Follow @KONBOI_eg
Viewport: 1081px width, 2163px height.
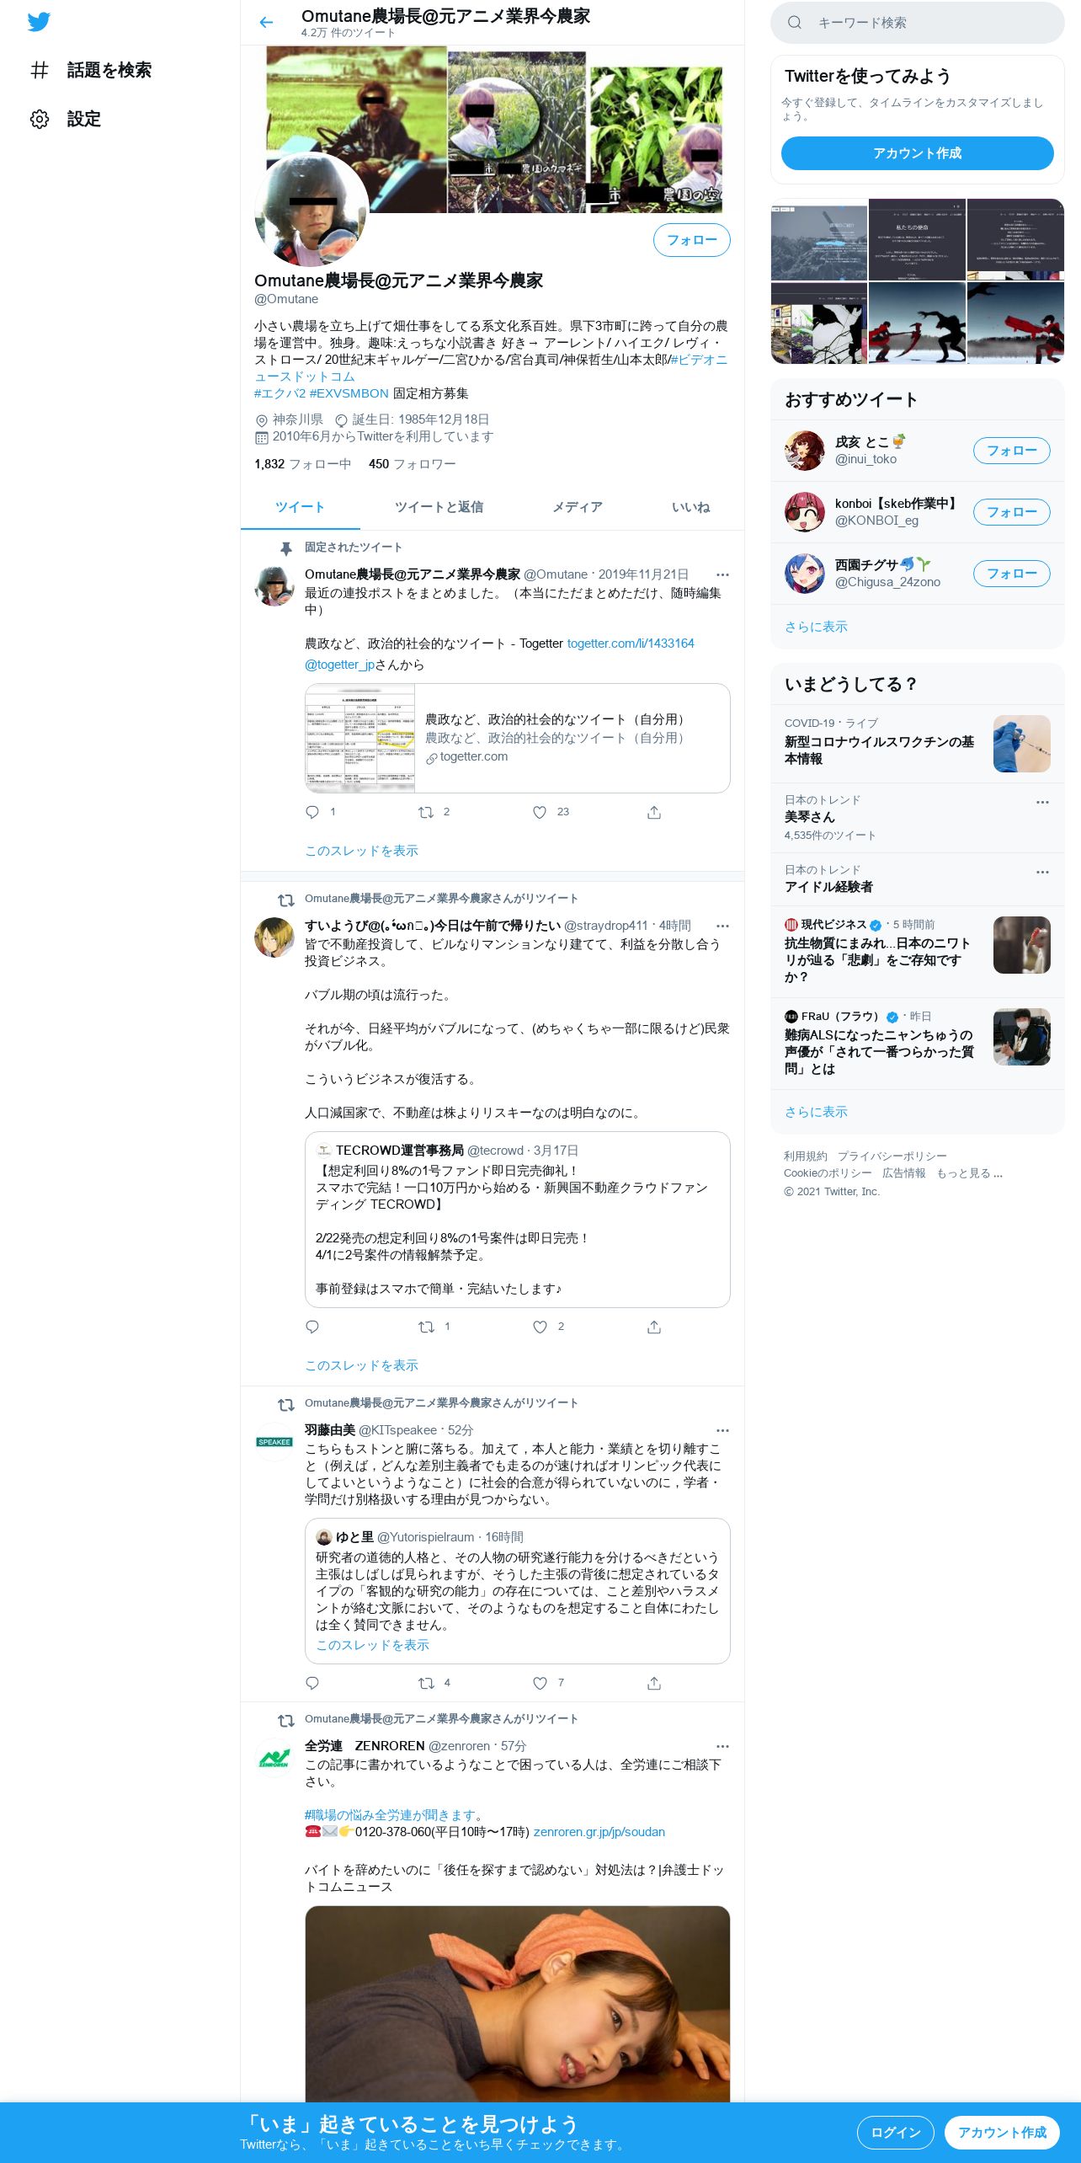click(x=1012, y=512)
